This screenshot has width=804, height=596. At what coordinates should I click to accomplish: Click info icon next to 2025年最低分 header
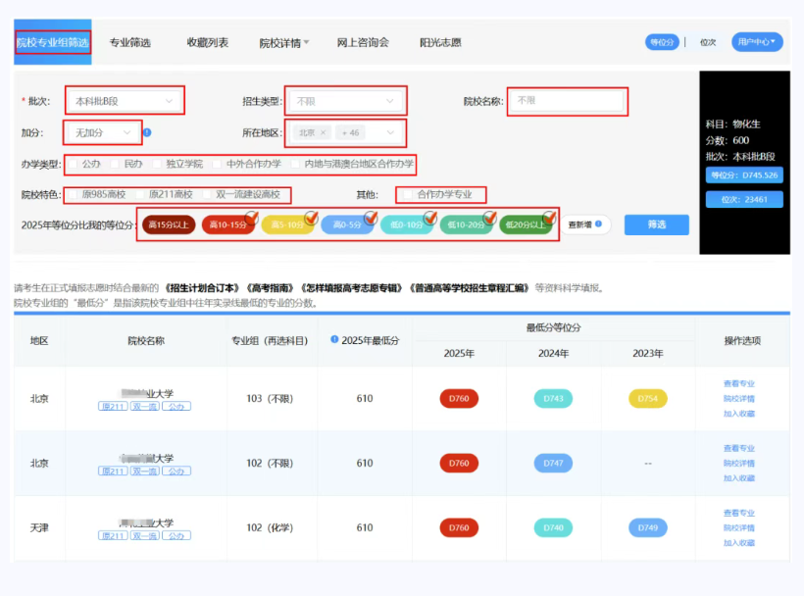334,339
